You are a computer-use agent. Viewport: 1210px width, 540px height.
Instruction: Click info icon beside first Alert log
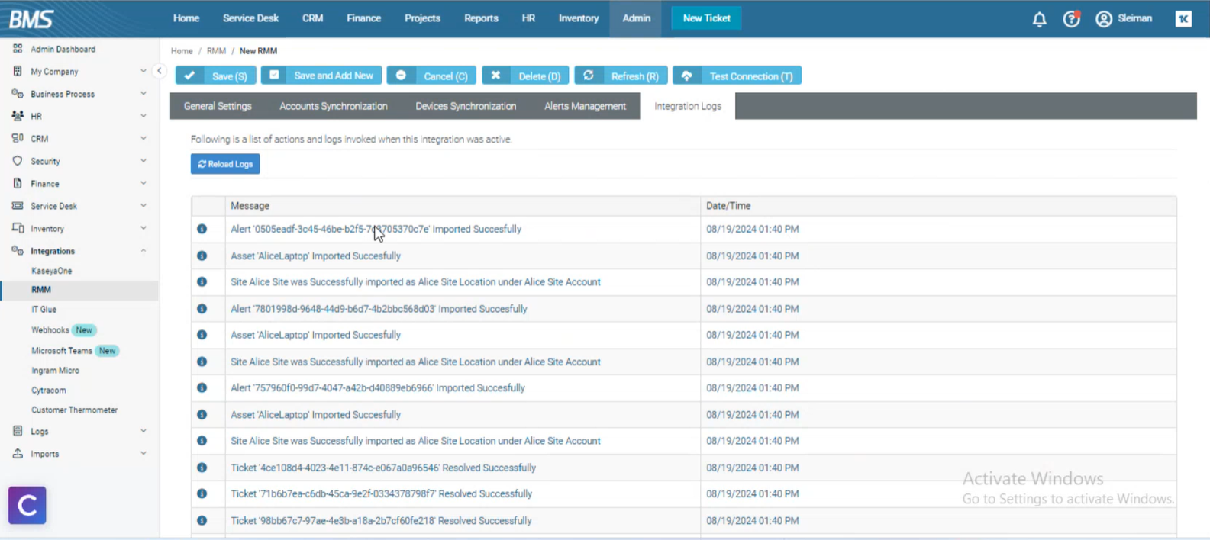tap(202, 229)
